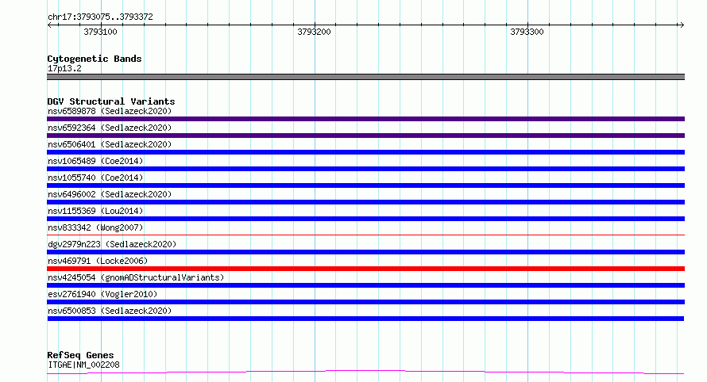Viewport: 707px width, 382px height.
Task: Click the 3793100 ruler position label
Action: coord(100,32)
